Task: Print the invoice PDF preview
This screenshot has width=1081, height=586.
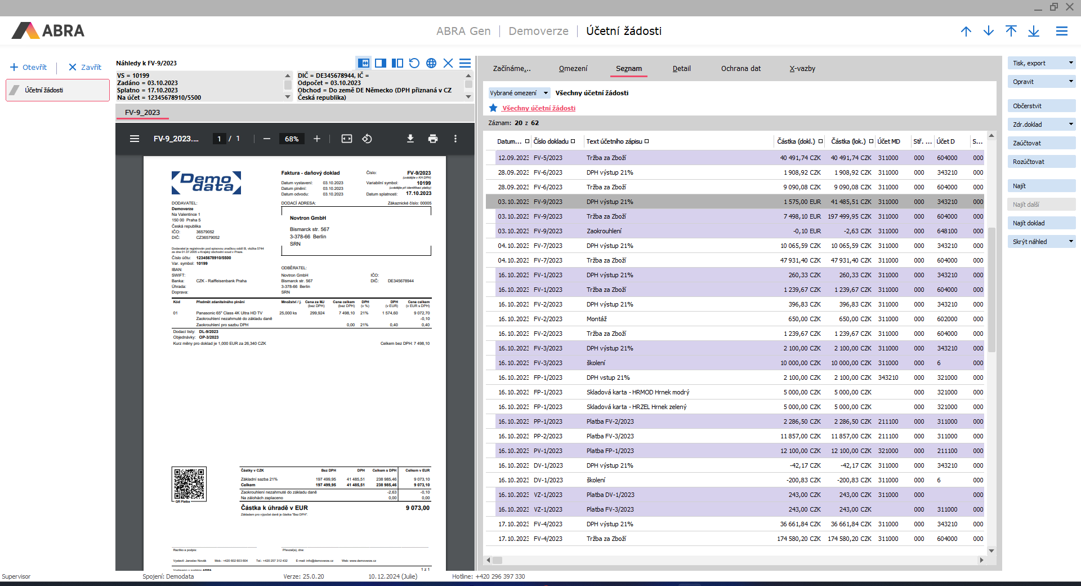Action: pyautogui.click(x=433, y=139)
